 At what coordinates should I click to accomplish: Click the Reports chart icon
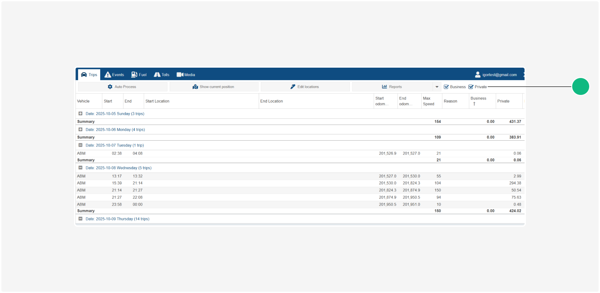pos(384,87)
